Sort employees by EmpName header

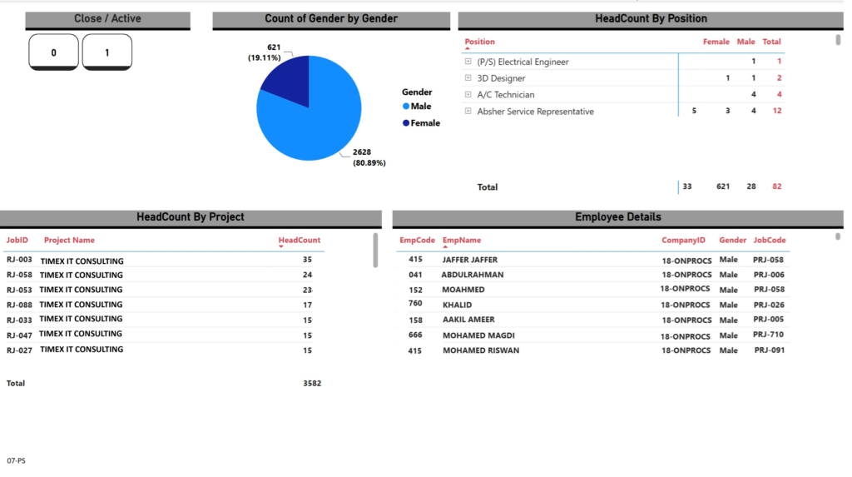[x=461, y=240]
